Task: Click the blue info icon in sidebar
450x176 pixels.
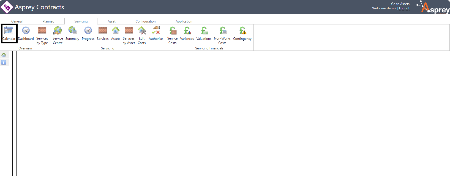Action: click(4, 63)
